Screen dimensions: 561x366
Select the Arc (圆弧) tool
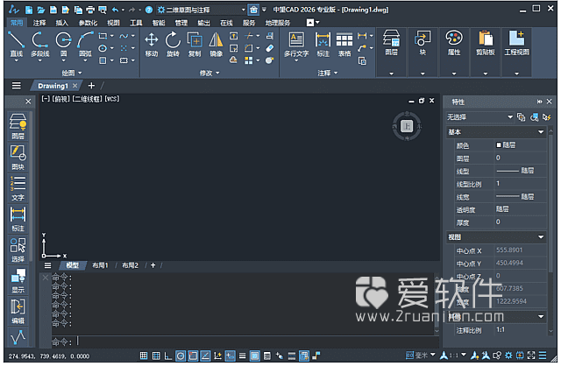[x=85, y=44]
